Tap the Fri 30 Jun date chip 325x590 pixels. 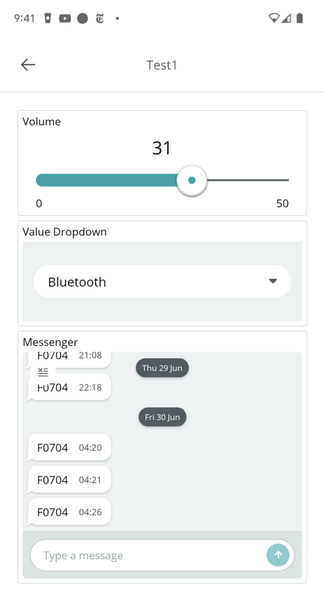click(x=162, y=417)
